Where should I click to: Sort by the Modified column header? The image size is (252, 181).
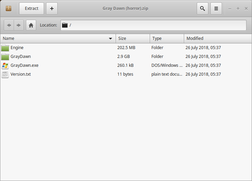pos(218,39)
